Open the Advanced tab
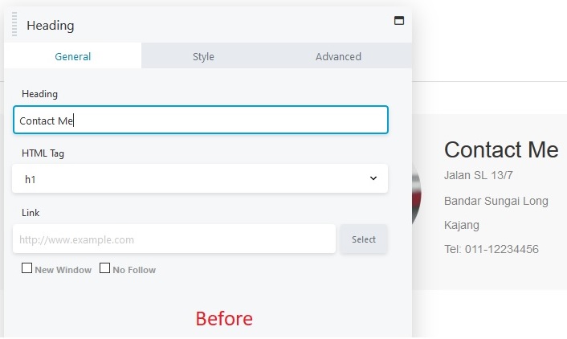Viewport: 567px width, 339px height. [x=338, y=56]
